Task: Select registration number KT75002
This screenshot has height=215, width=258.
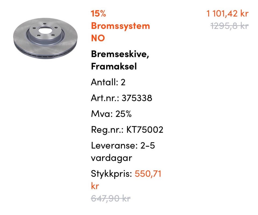Action: (x=145, y=130)
